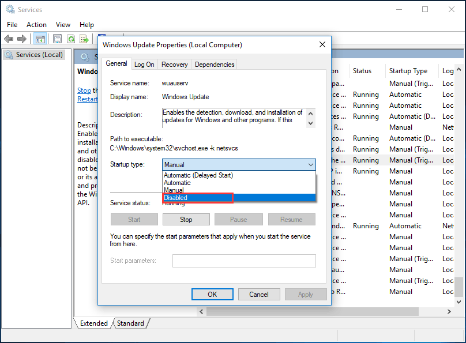The height and width of the screenshot is (343, 466).
Task: Sort by the Log On As column header
Action: click(x=448, y=71)
